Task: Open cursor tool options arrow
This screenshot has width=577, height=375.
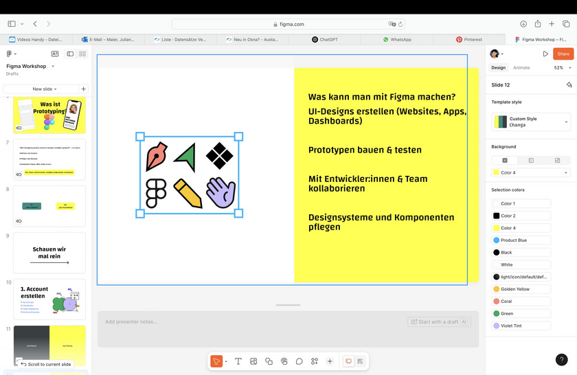Action: click(x=226, y=361)
